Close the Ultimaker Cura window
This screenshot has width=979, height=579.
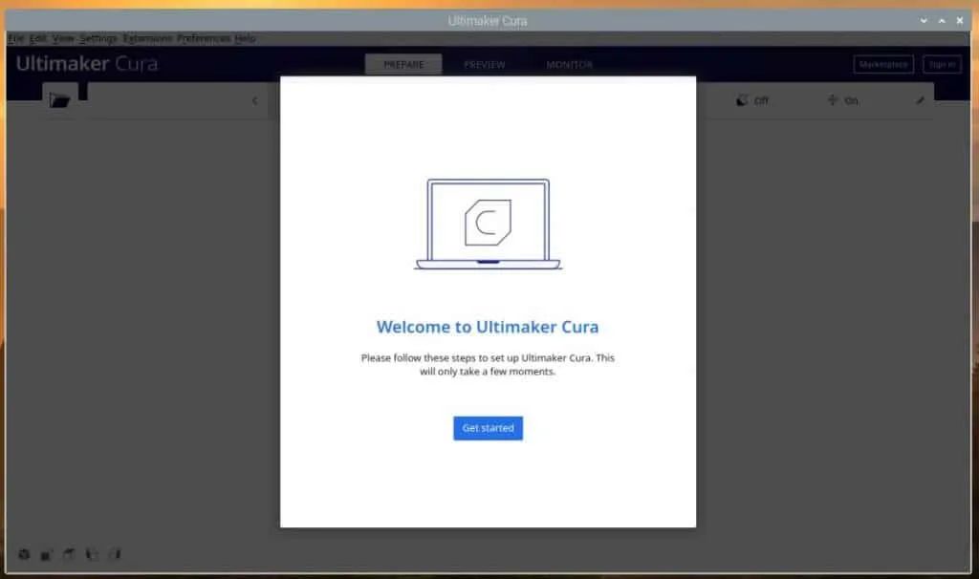pyautogui.click(x=960, y=21)
